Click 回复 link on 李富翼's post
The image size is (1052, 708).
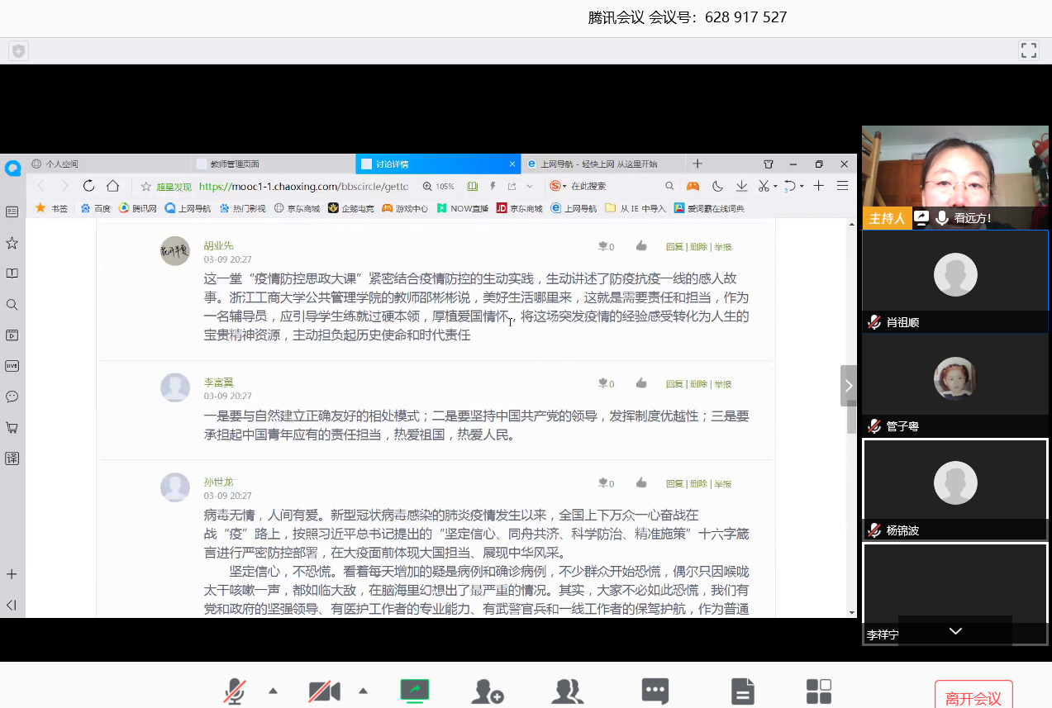point(674,384)
